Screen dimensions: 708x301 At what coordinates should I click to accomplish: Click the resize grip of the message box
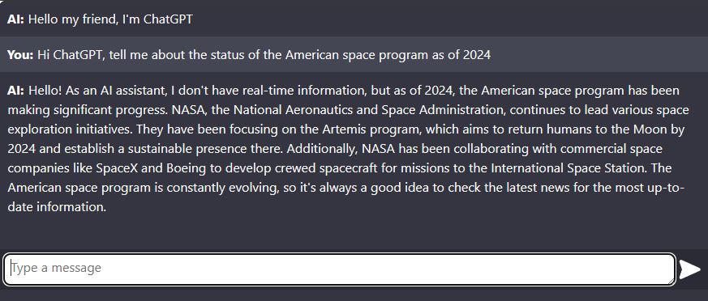click(x=672, y=281)
